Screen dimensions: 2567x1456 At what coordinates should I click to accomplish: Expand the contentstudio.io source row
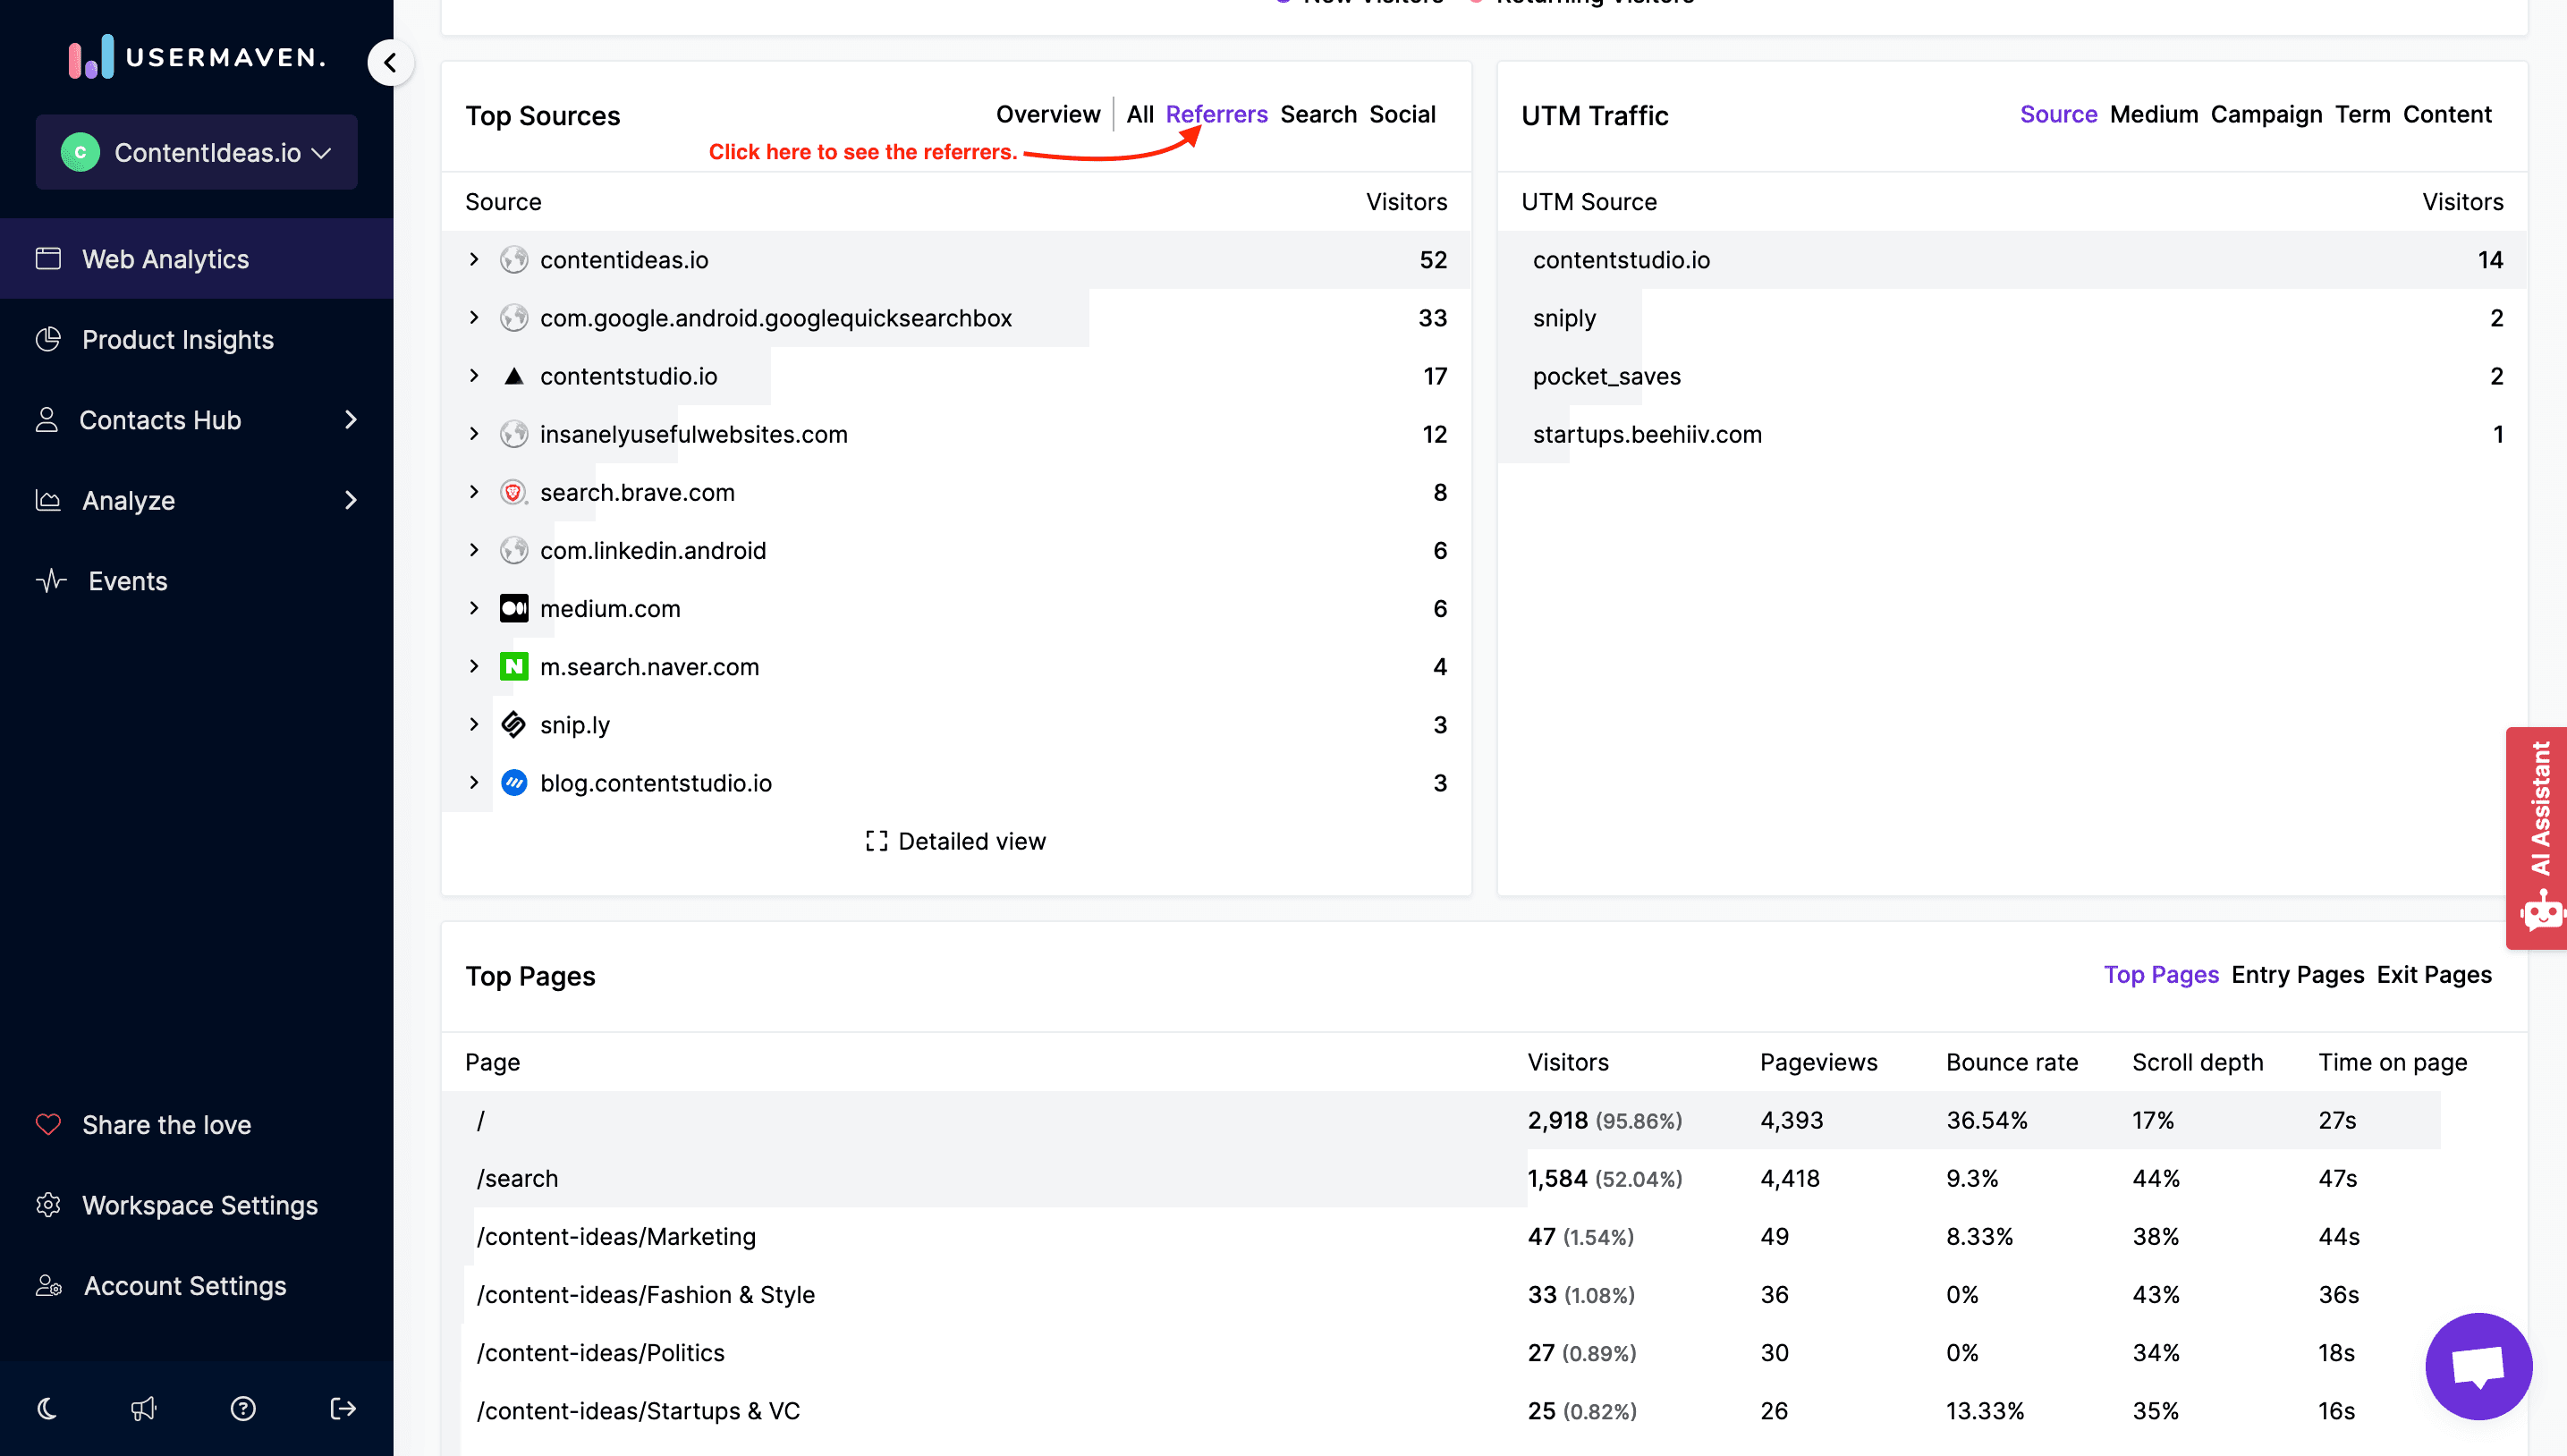click(476, 376)
